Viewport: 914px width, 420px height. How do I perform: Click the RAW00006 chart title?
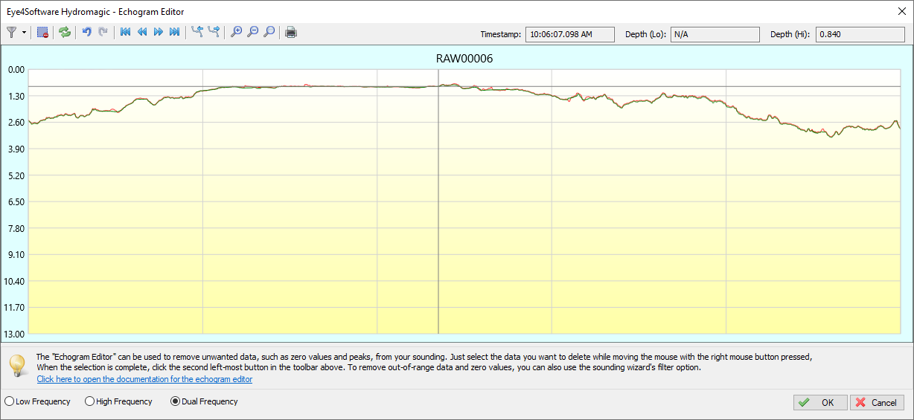click(464, 58)
